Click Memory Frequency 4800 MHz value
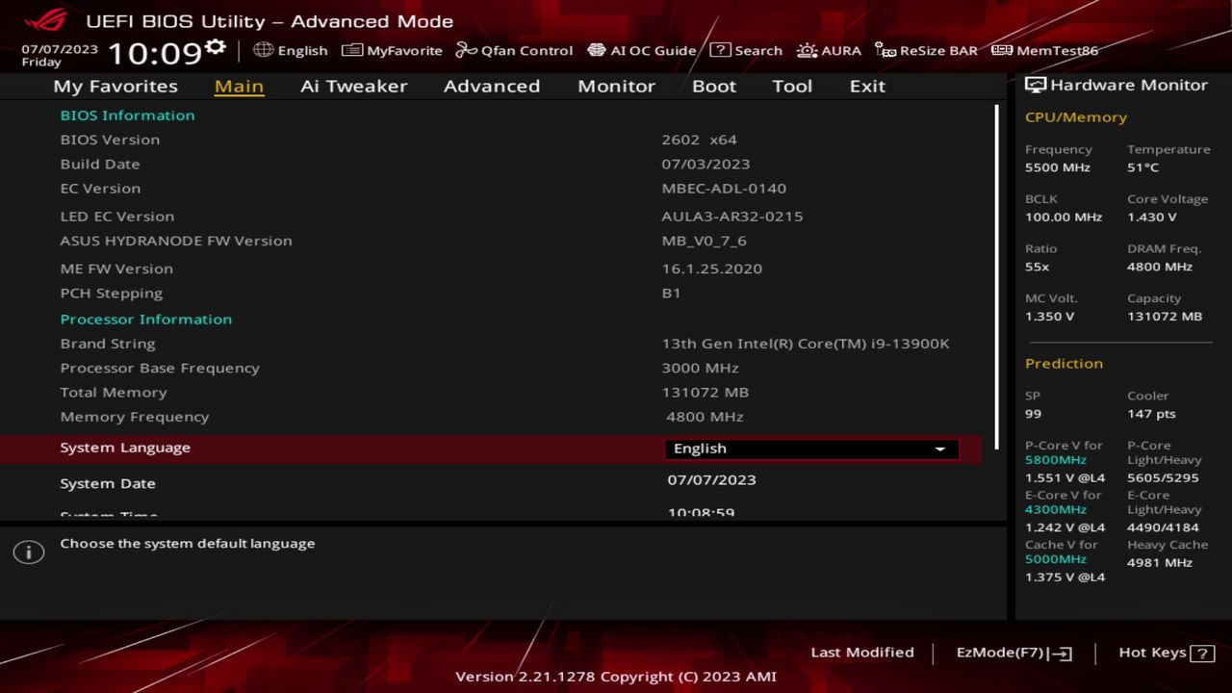Viewport: 1232px width, 693px height. (x=705, y=417)
